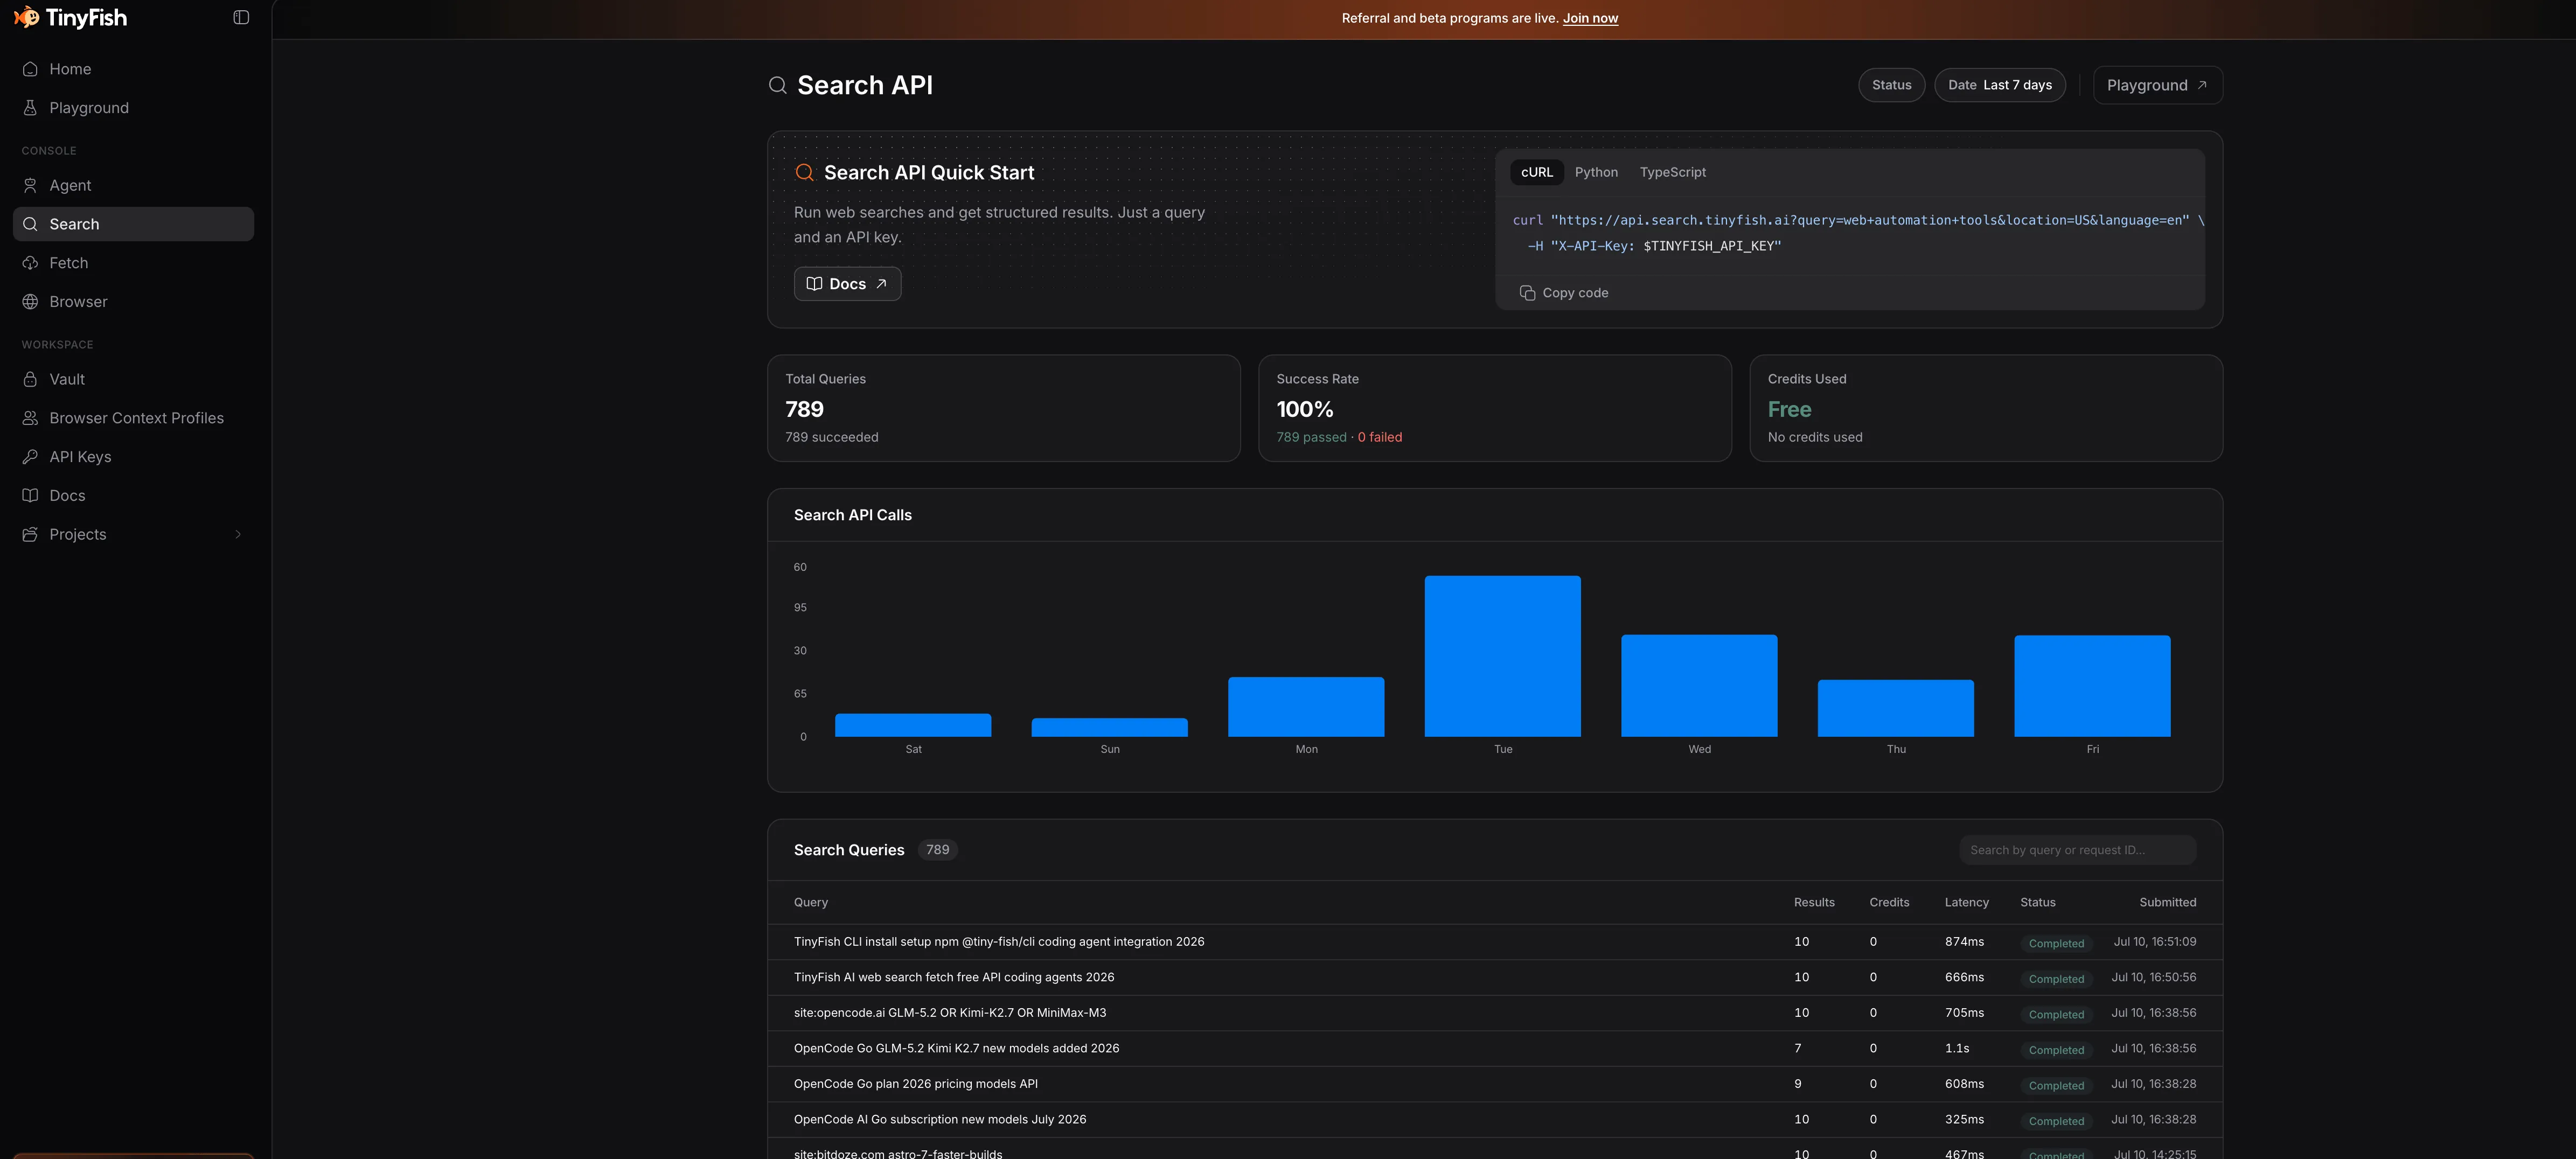Click the Join now link in banner
The width and height of the screenshot is (2576, 1159).
pyautogui.click(x=1590, y=18)
